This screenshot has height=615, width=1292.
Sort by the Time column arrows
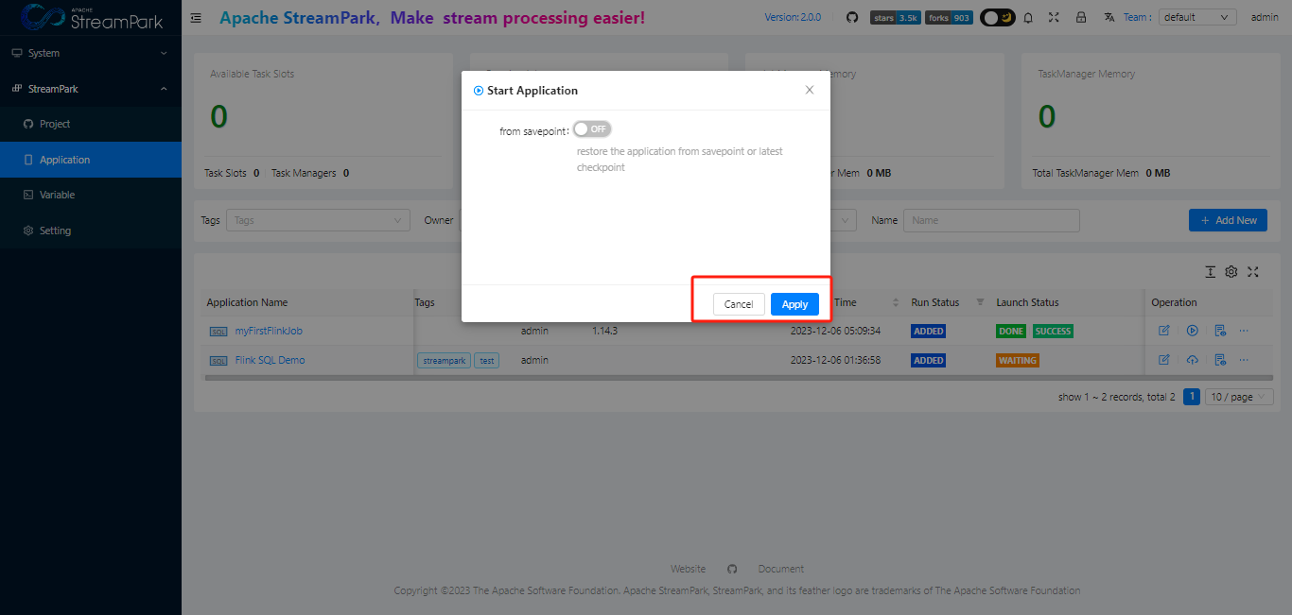[x=896, y=302]
